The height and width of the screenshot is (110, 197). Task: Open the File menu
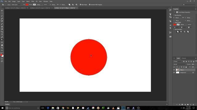tap(6, 1)
